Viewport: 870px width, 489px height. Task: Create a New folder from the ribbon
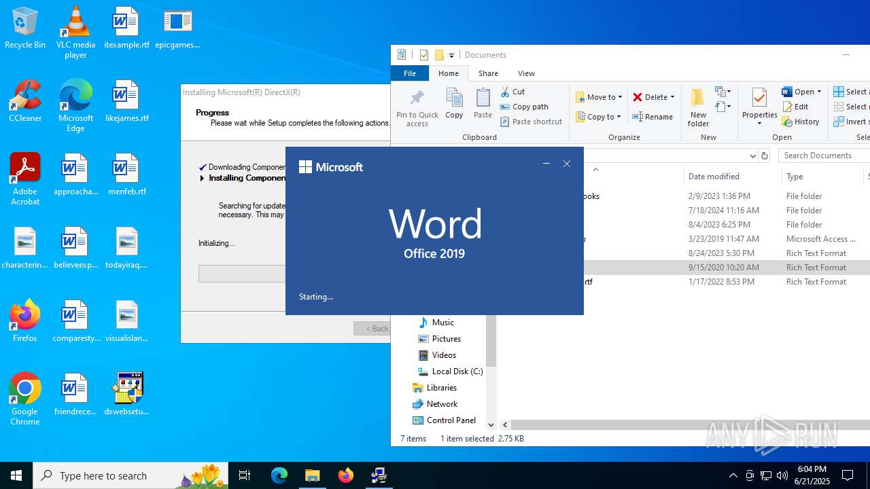pyautogui.click(x=698, y=107)
